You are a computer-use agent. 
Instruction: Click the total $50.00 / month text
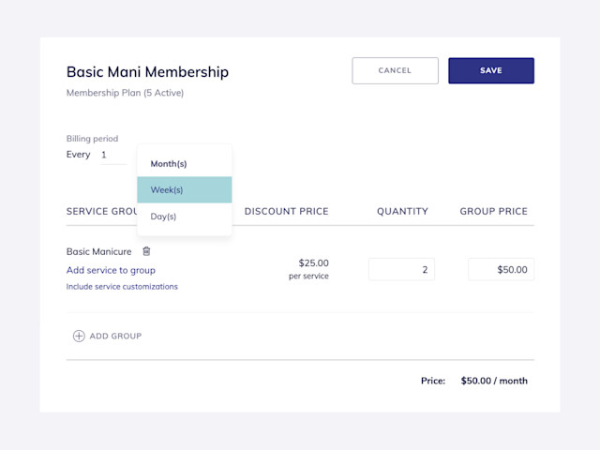point(494,381)
